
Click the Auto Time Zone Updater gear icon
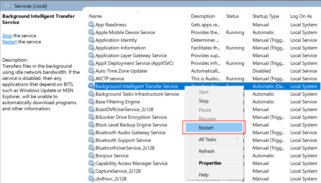91,71
